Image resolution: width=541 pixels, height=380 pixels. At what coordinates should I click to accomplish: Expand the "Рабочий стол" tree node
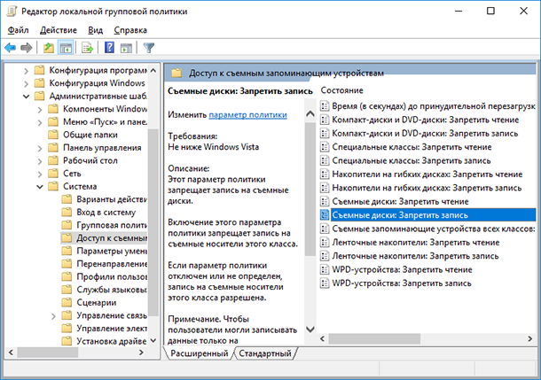point(40,161)
